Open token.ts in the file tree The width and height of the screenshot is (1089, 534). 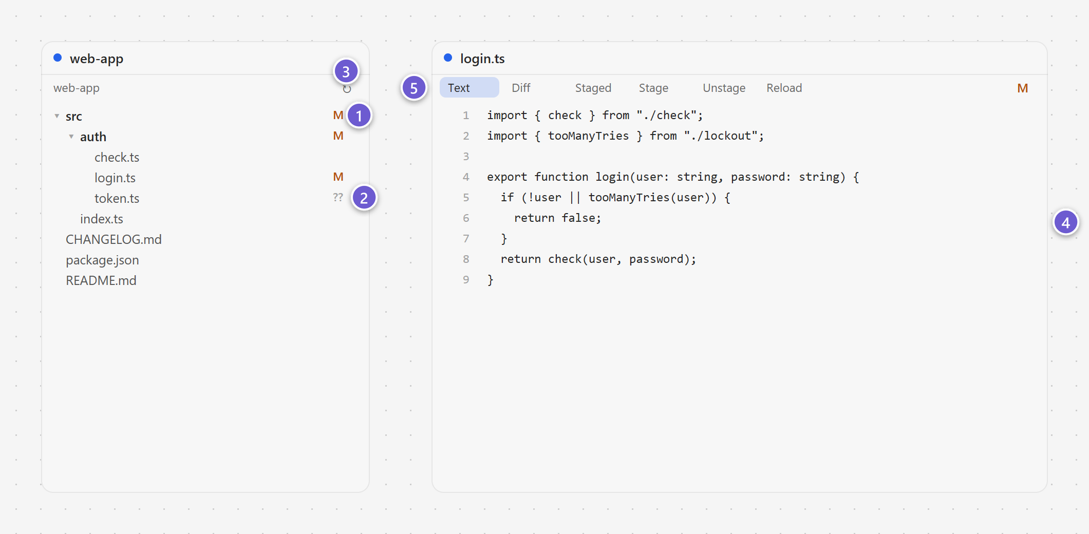(117, 198)
